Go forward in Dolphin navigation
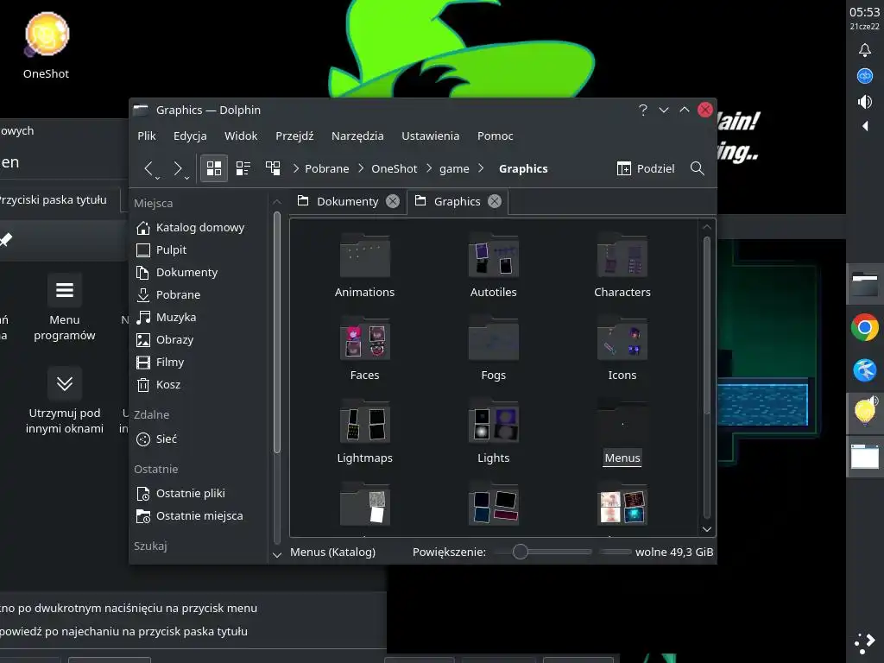This screenshot has height=663, width=884. [x=178, y=168]
